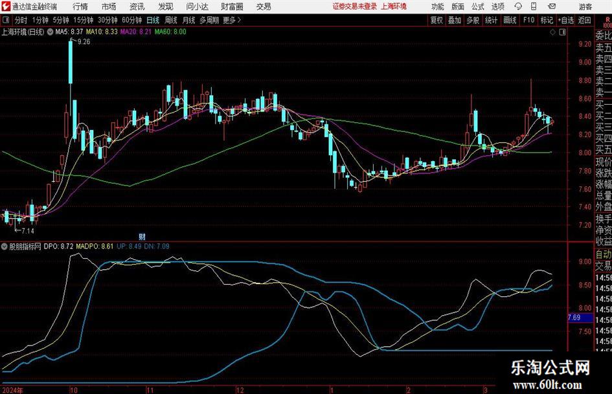Click the 自动 label in right panel

click(x=604, y=254)
